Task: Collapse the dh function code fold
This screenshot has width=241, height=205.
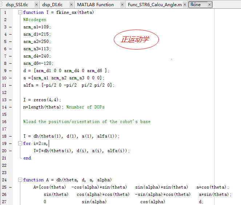Action: click(x=20, y=180)
